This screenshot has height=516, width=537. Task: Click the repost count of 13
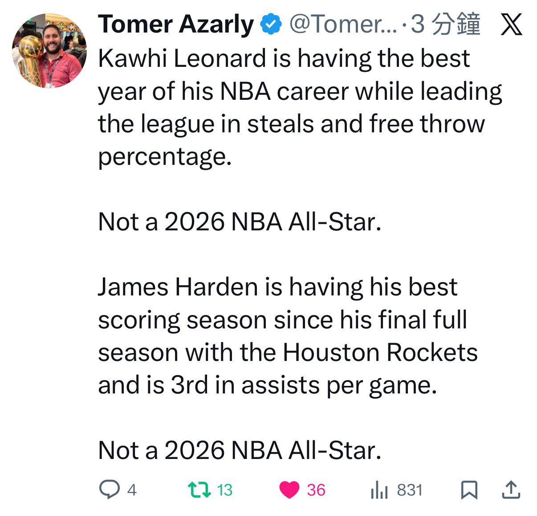point(225,490)
